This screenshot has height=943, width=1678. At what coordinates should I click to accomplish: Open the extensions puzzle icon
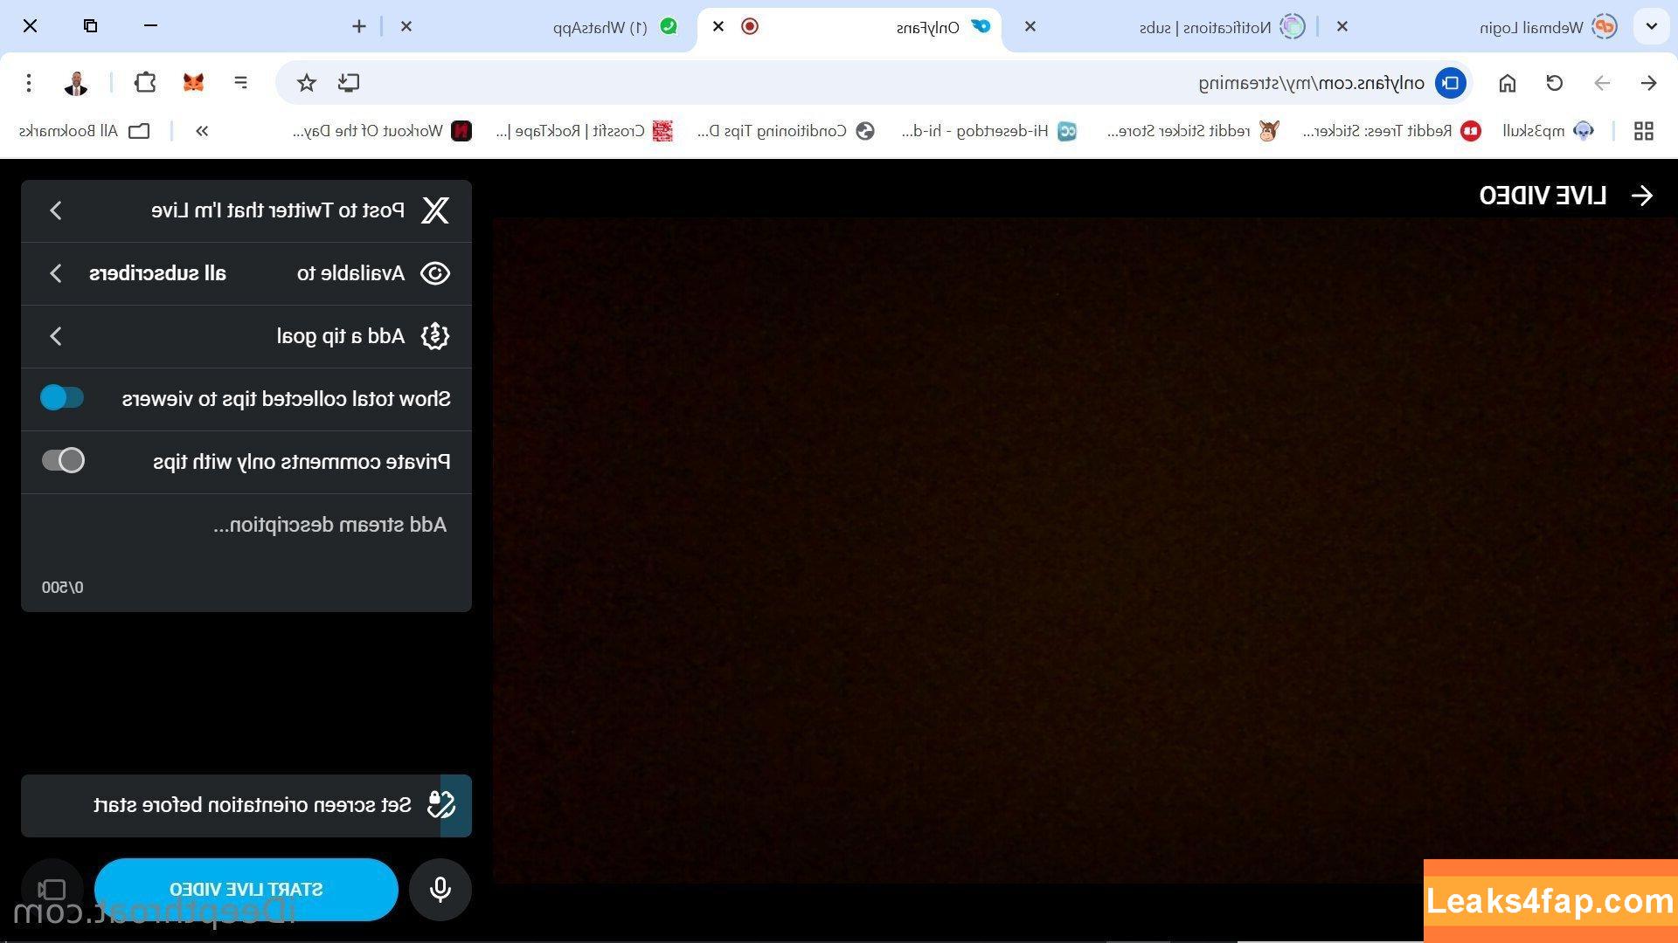pyautogui.click(x=145, y=82)
